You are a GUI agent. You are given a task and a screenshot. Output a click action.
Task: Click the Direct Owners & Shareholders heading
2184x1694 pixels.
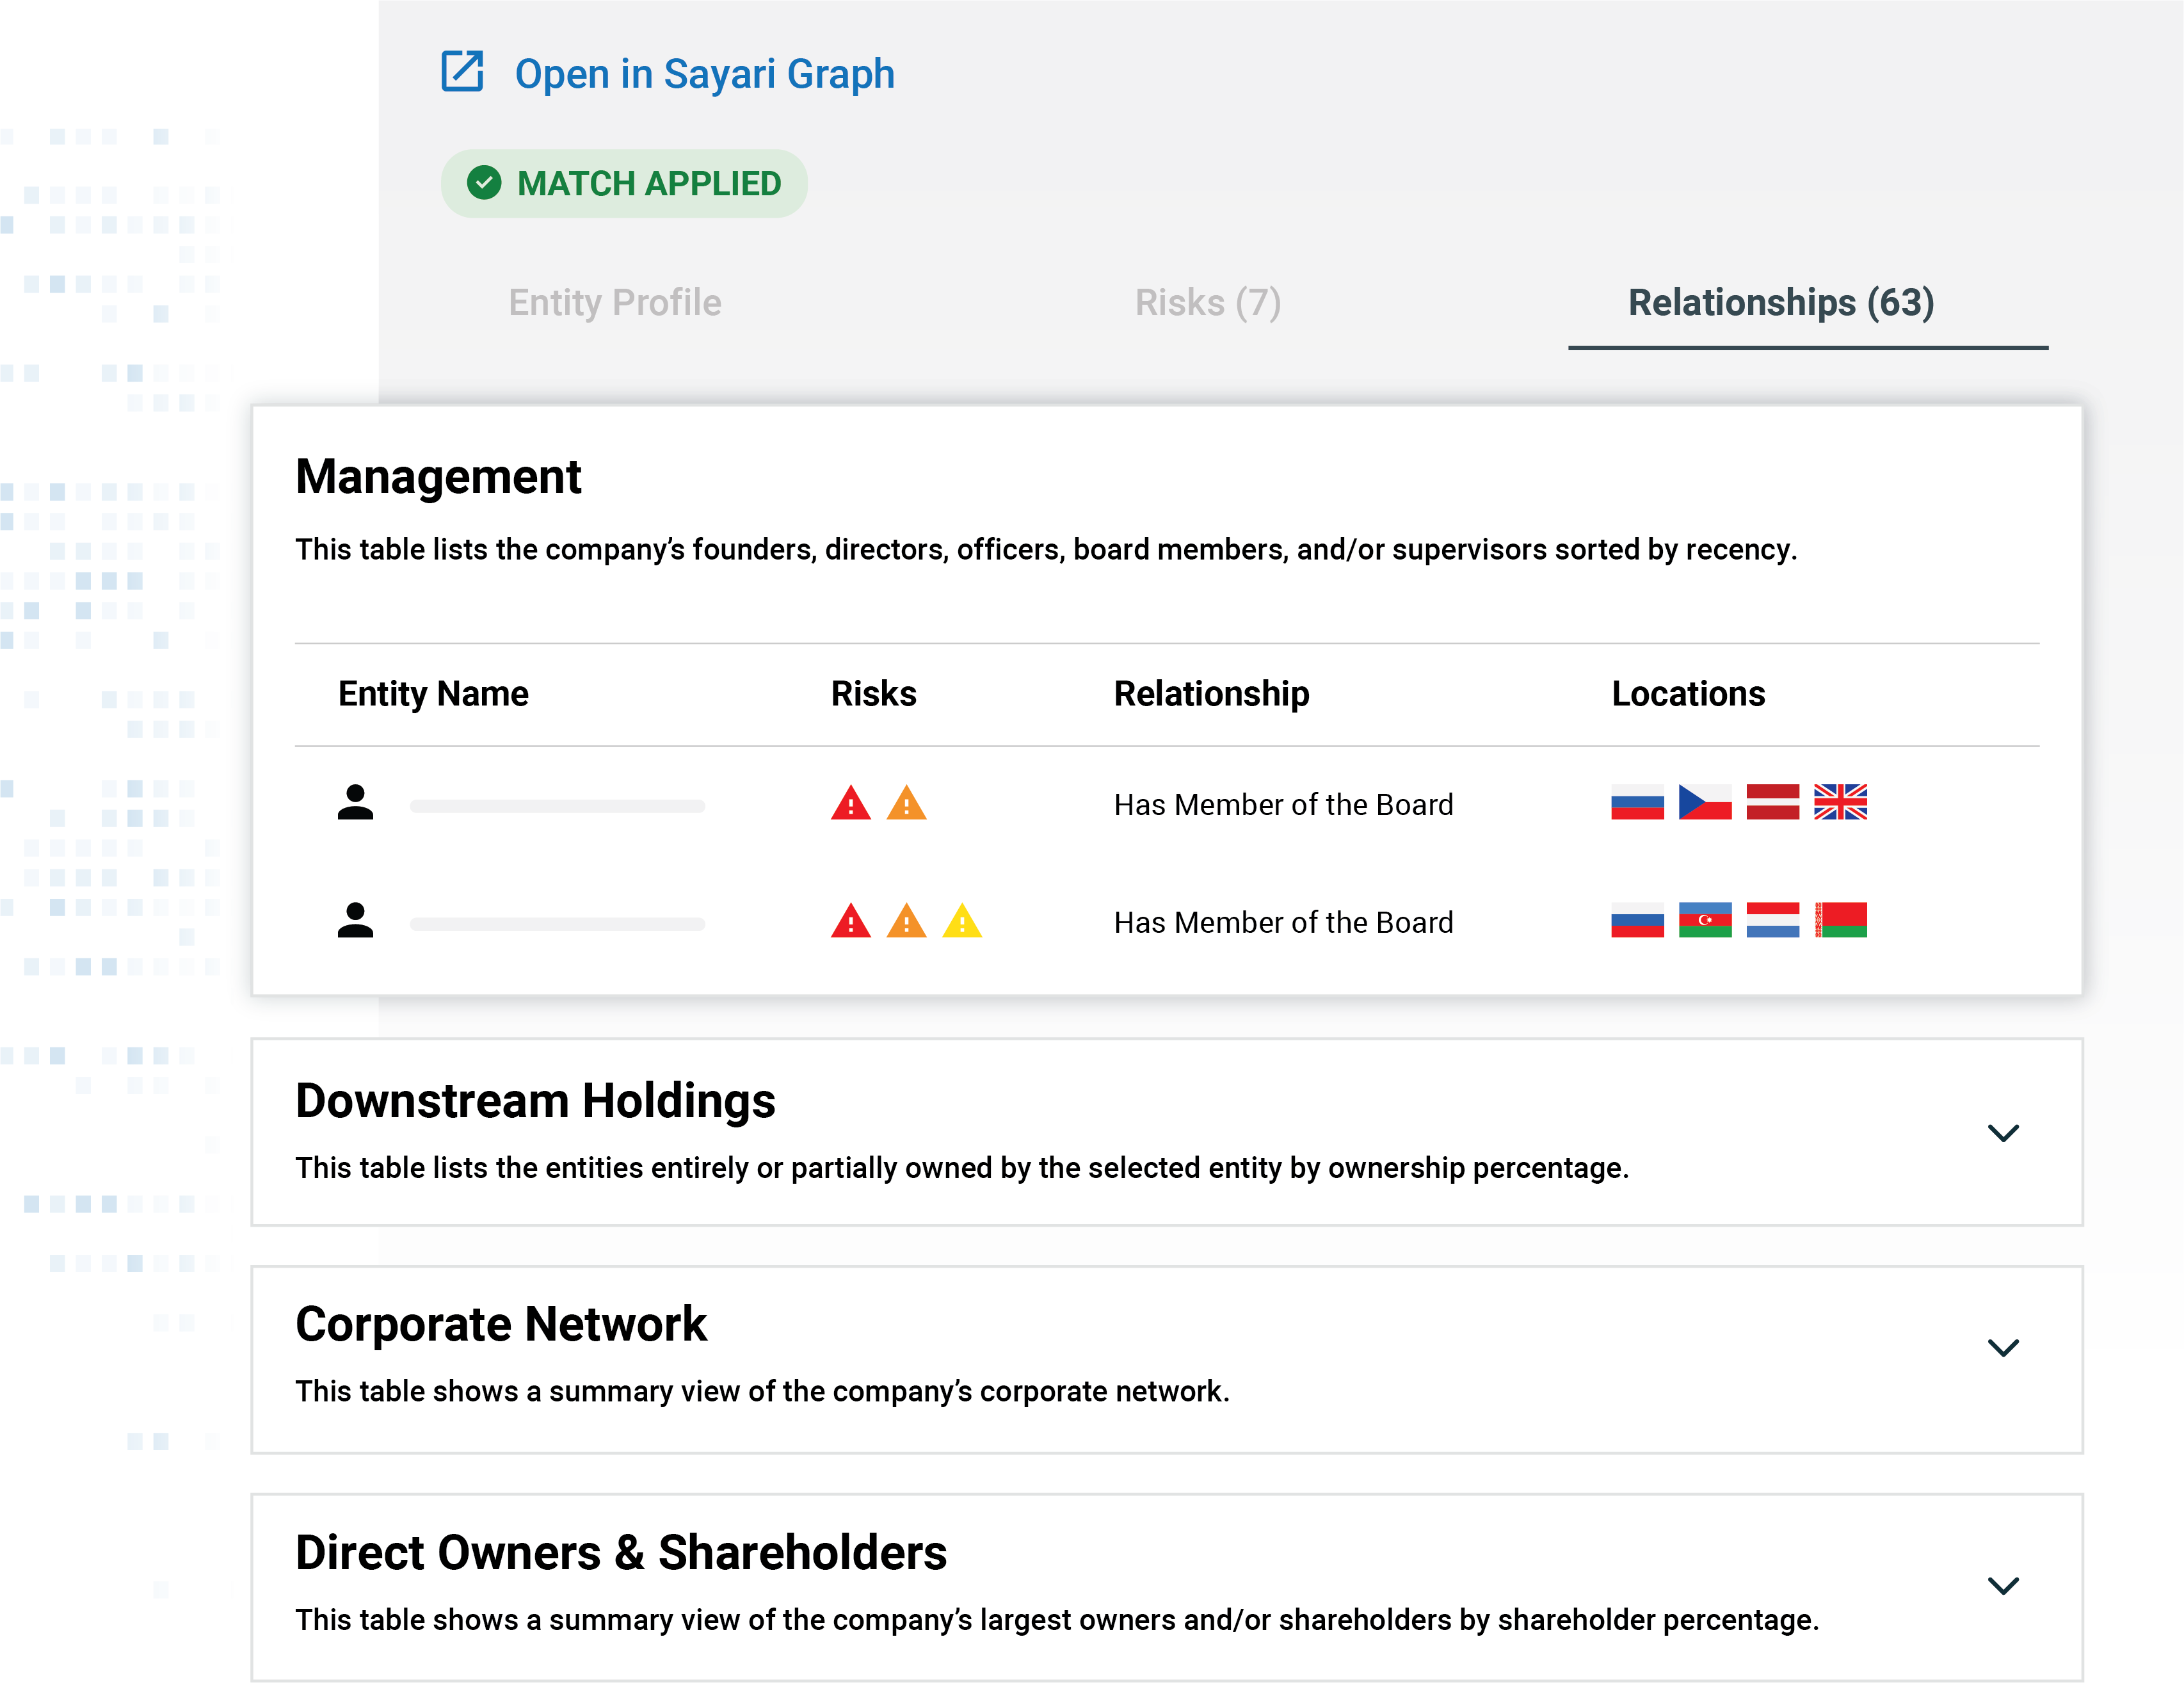coord(621,1553)
